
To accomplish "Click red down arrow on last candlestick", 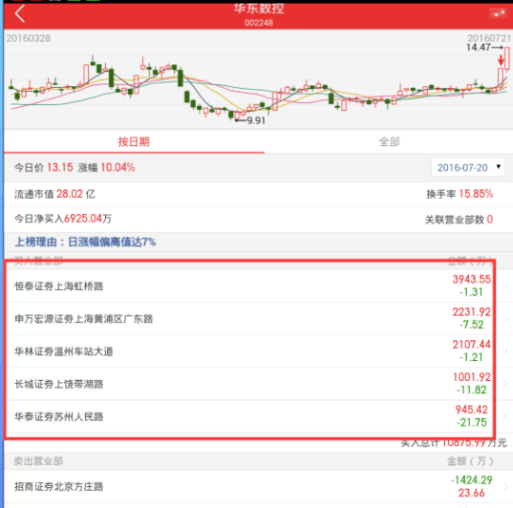I will [501, 60].
